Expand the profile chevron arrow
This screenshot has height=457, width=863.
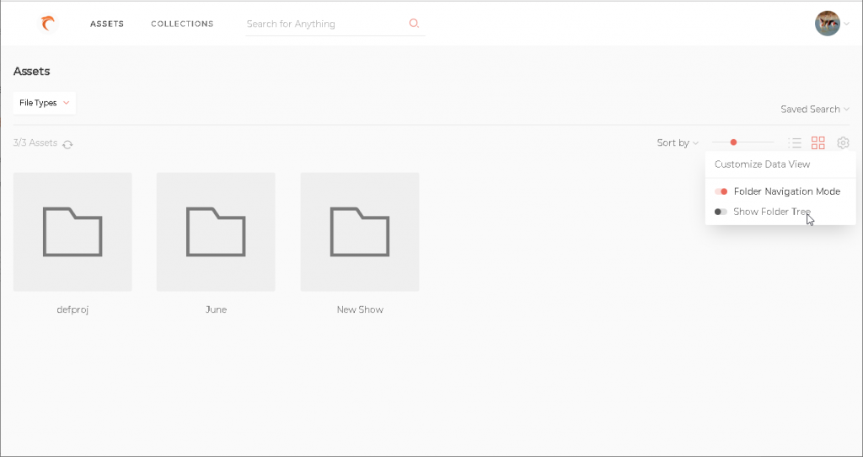click(846, 24)
